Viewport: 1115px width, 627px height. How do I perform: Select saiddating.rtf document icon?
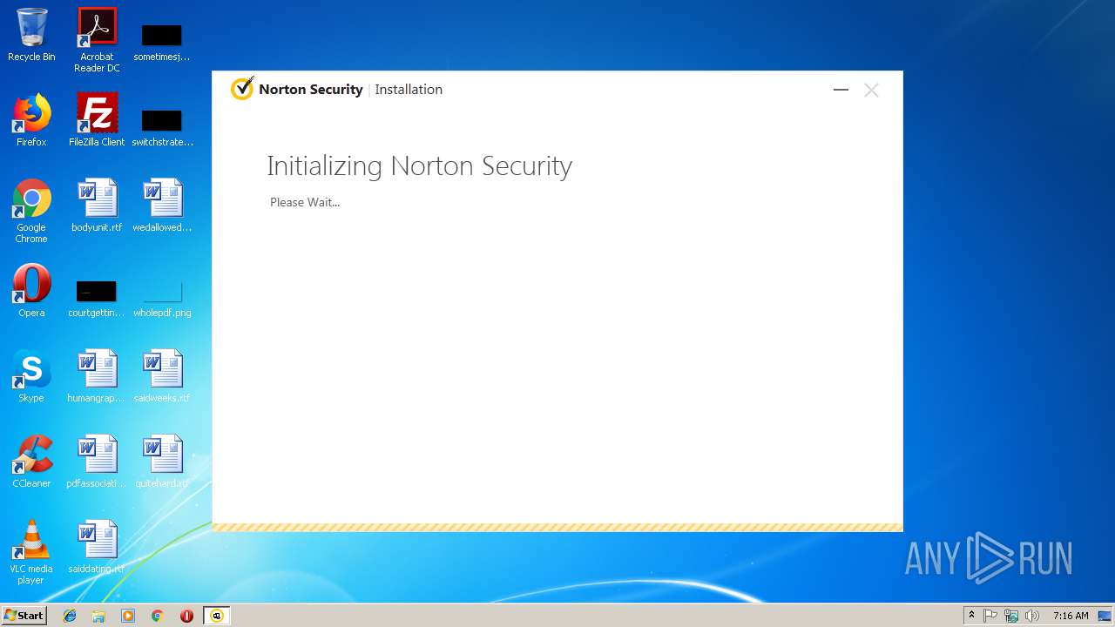coord(97,547)
